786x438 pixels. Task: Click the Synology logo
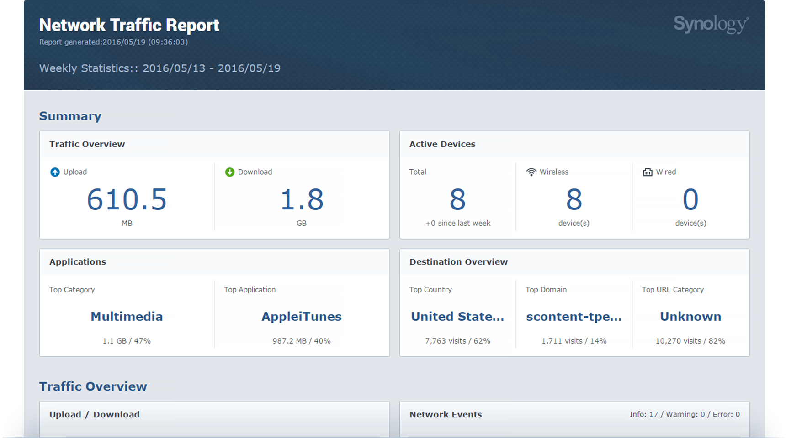(711, 24)
